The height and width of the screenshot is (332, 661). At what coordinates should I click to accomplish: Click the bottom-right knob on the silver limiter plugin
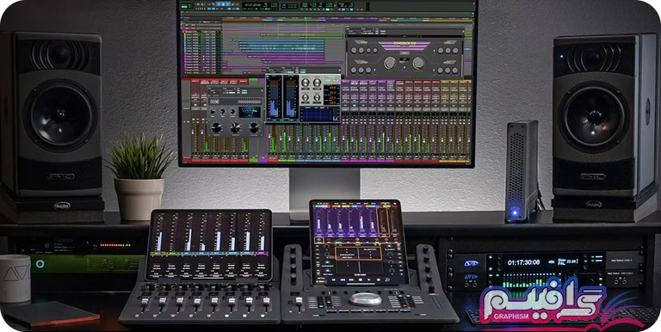click(317, 97)
